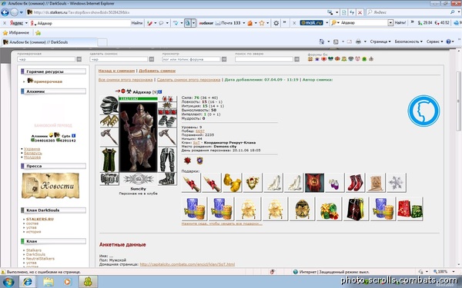Click the green health bar above character
The width and height of the screenshot is (462, 288).
(138, 99)
